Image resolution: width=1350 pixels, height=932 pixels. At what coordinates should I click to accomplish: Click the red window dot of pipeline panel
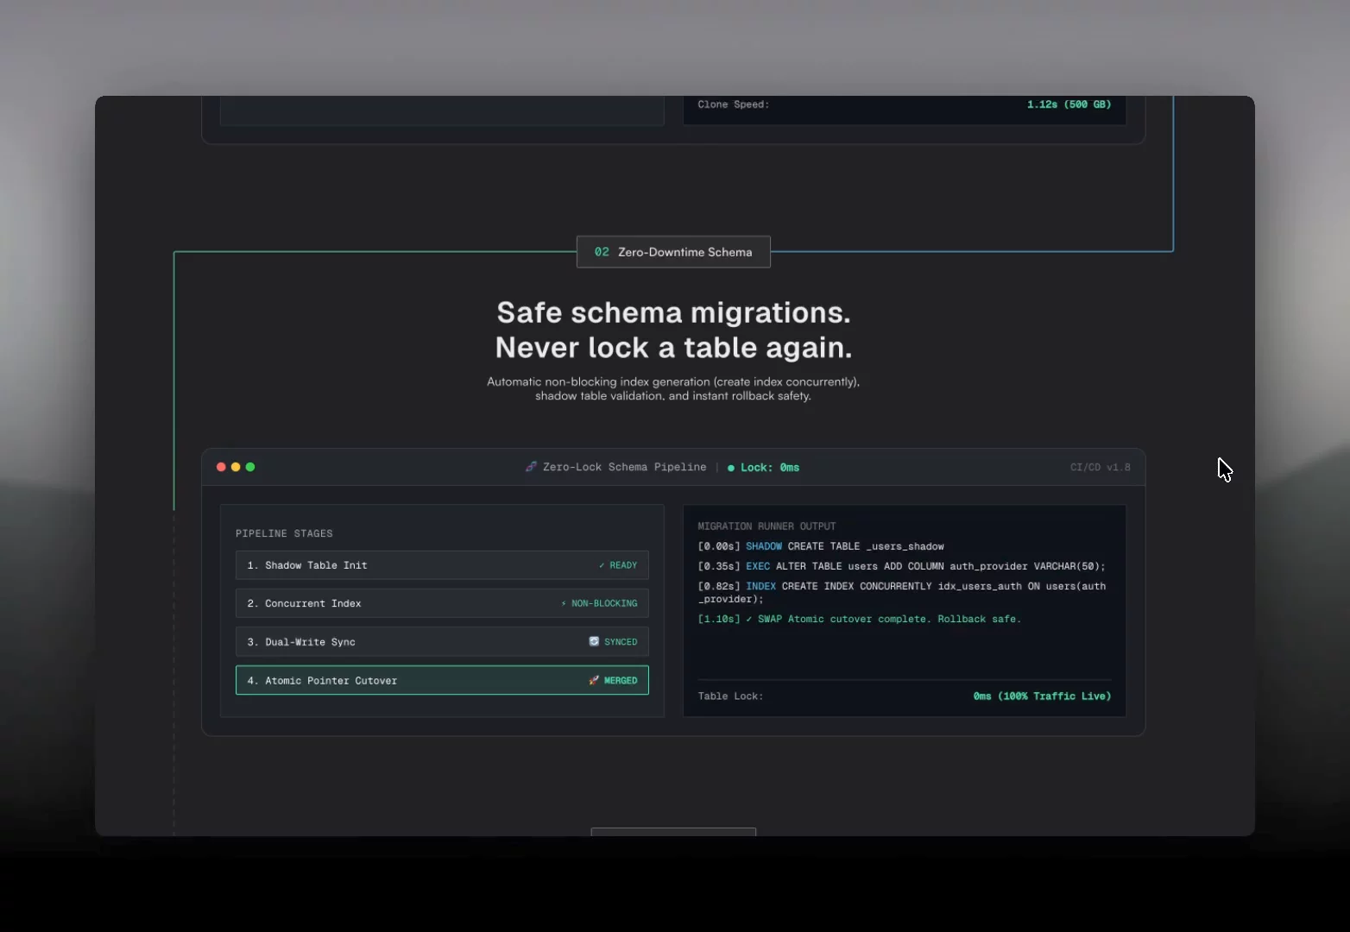[x=221, y=467]
